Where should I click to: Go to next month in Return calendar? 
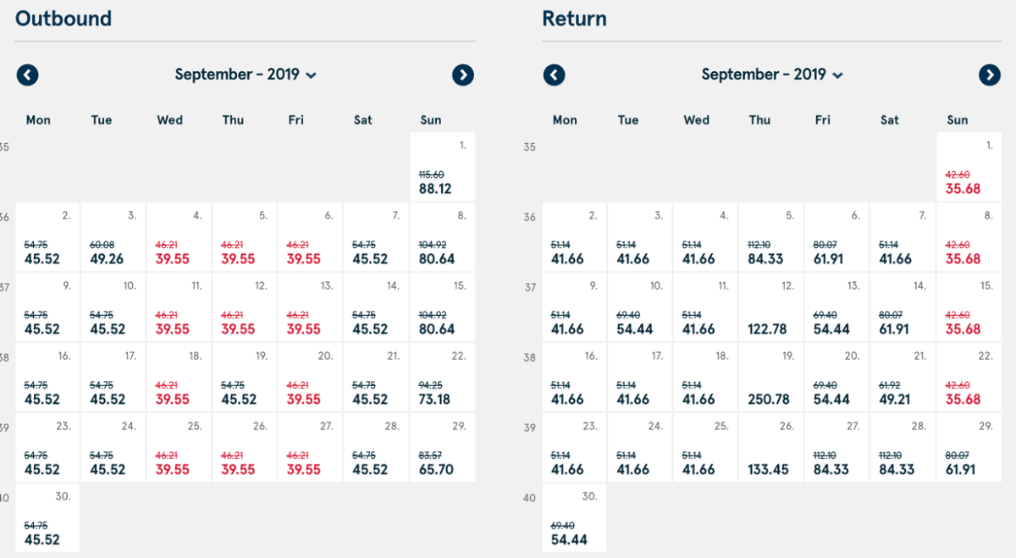click(x=990, y=75)
